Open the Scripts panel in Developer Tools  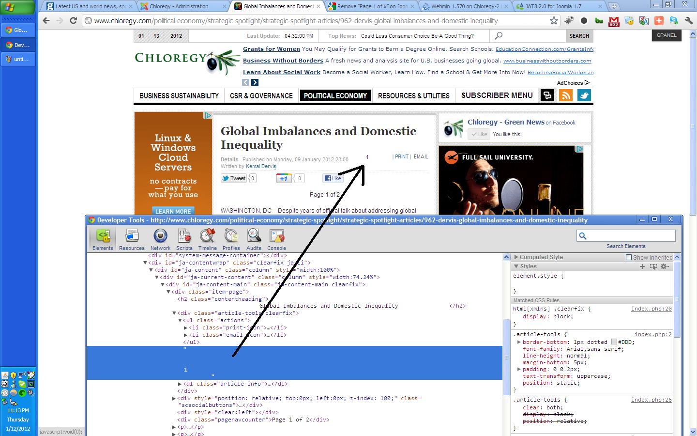[x=184, y=239]
